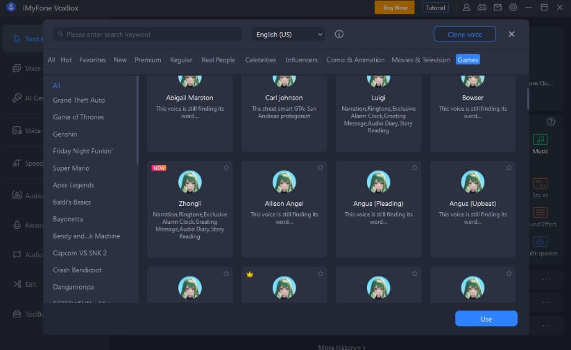Viewport: 571px width, 350px height.
Task: Favorite the Angus (Upbeat) voice star
Action: pos(509,168)
